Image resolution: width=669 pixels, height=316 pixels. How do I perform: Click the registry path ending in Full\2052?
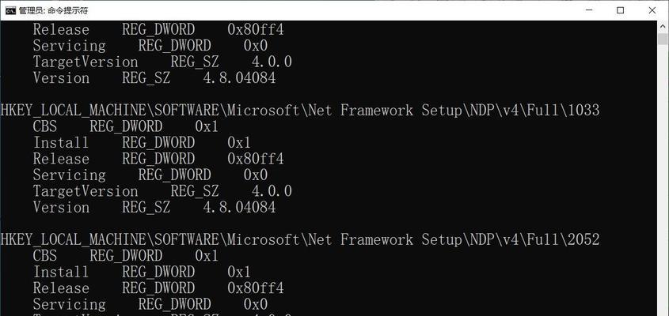point(300,240)
